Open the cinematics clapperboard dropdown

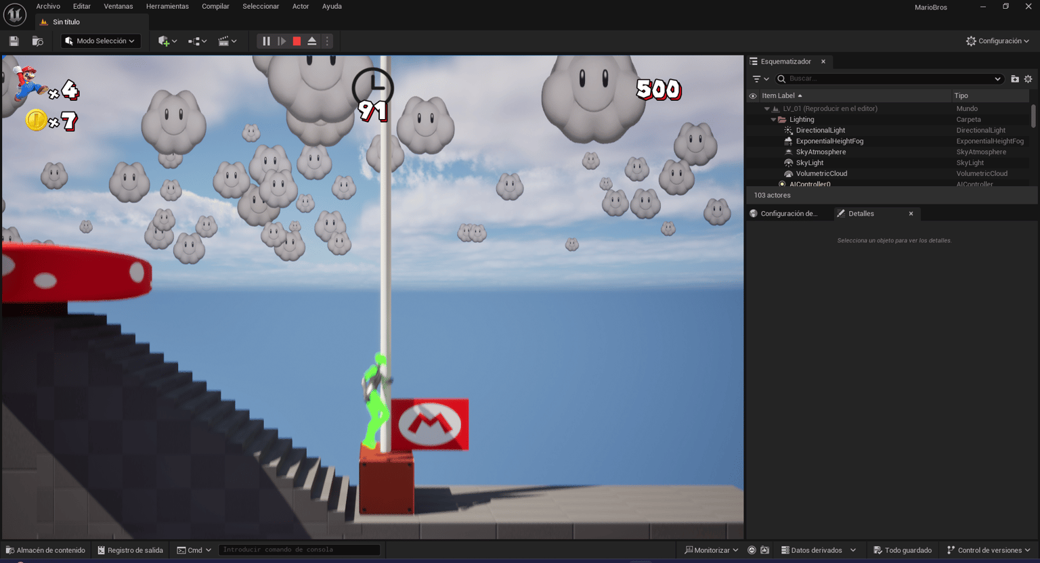tap(227, 41)
